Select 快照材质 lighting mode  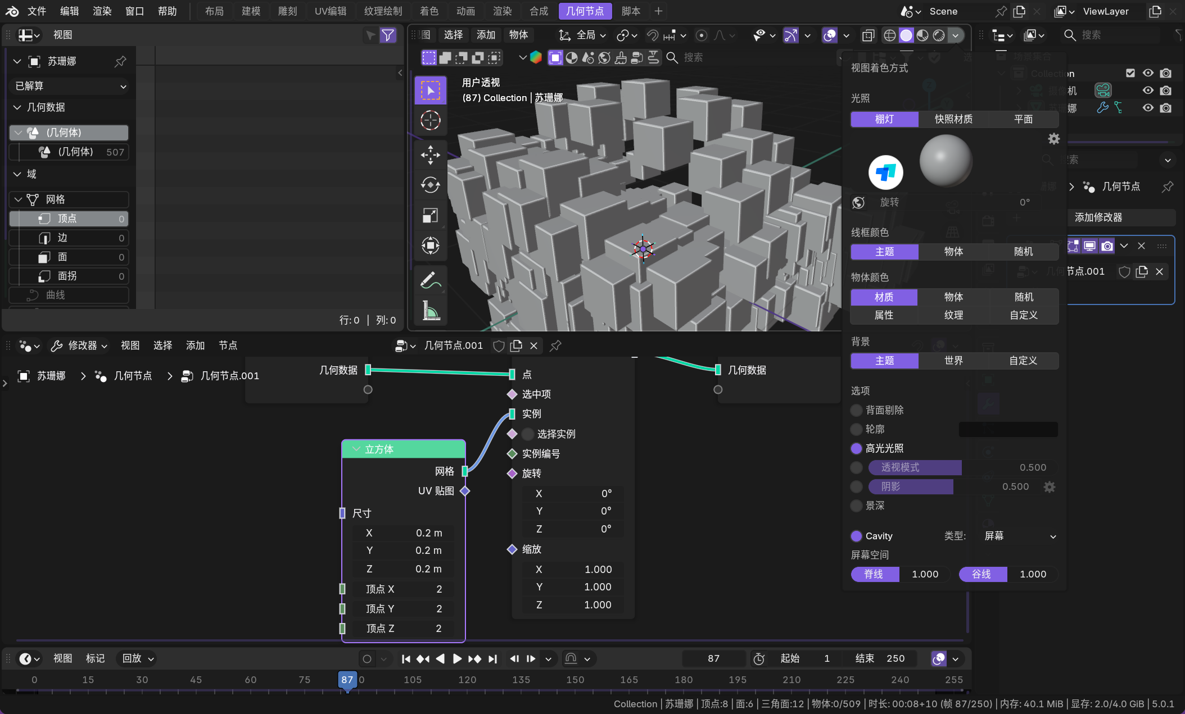[953, 119]
